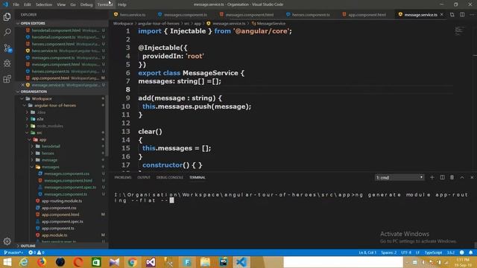Launch Internet Explorer from taskbar
The width and height of the screenshot is (477, 268).
pyautogui.click(x=24, y=262)
